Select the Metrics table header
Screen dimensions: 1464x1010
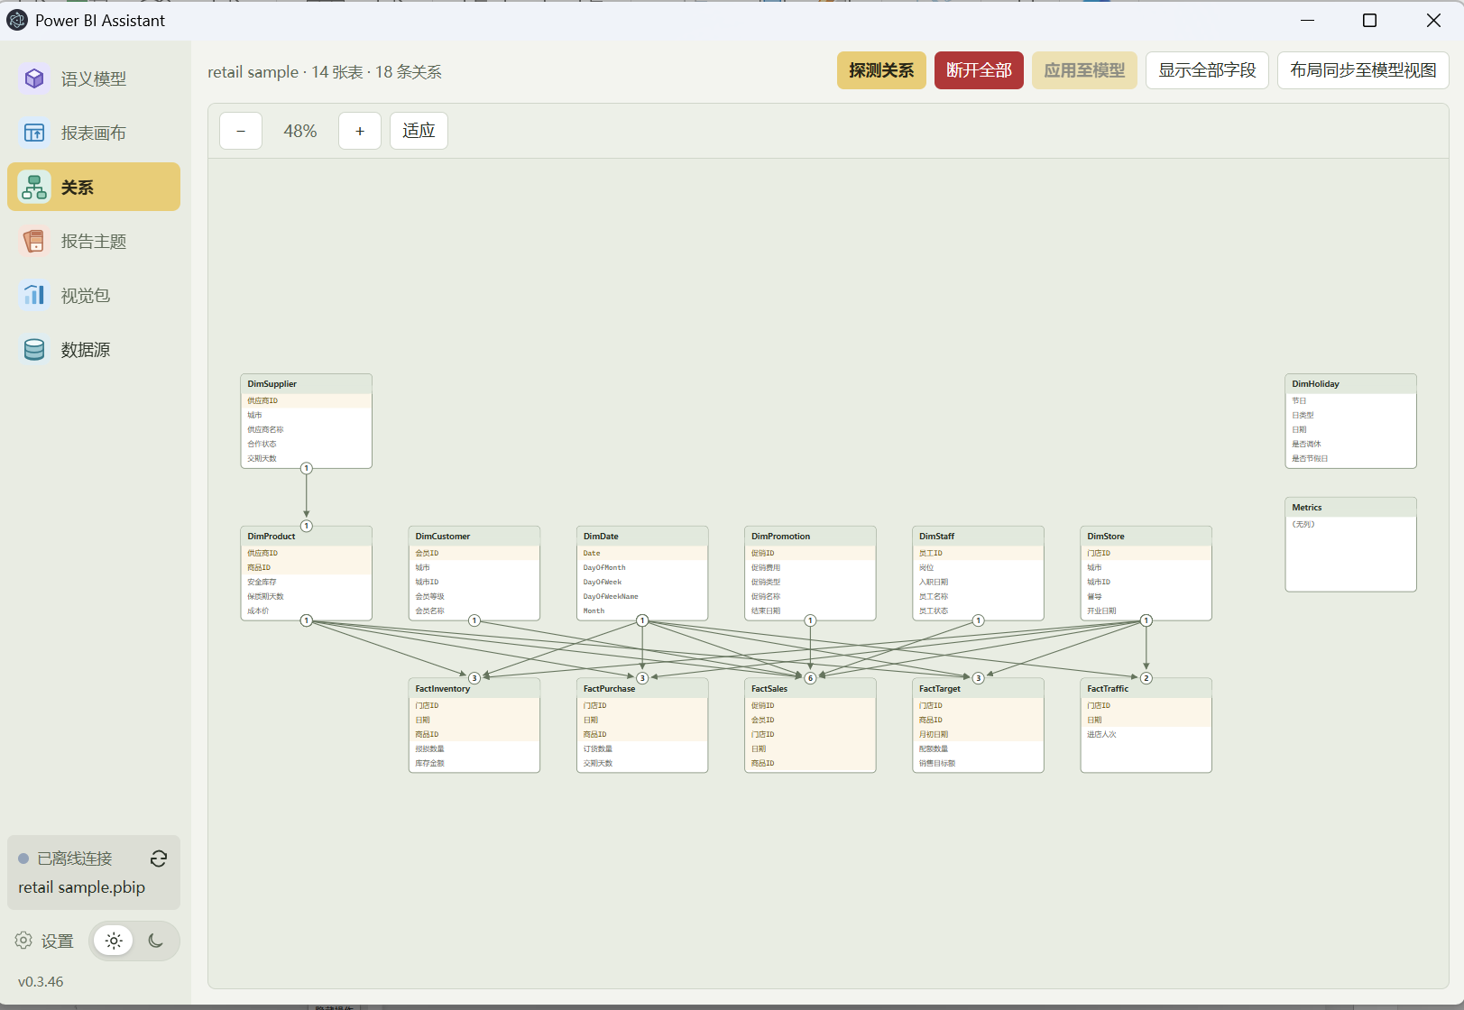1350,508
